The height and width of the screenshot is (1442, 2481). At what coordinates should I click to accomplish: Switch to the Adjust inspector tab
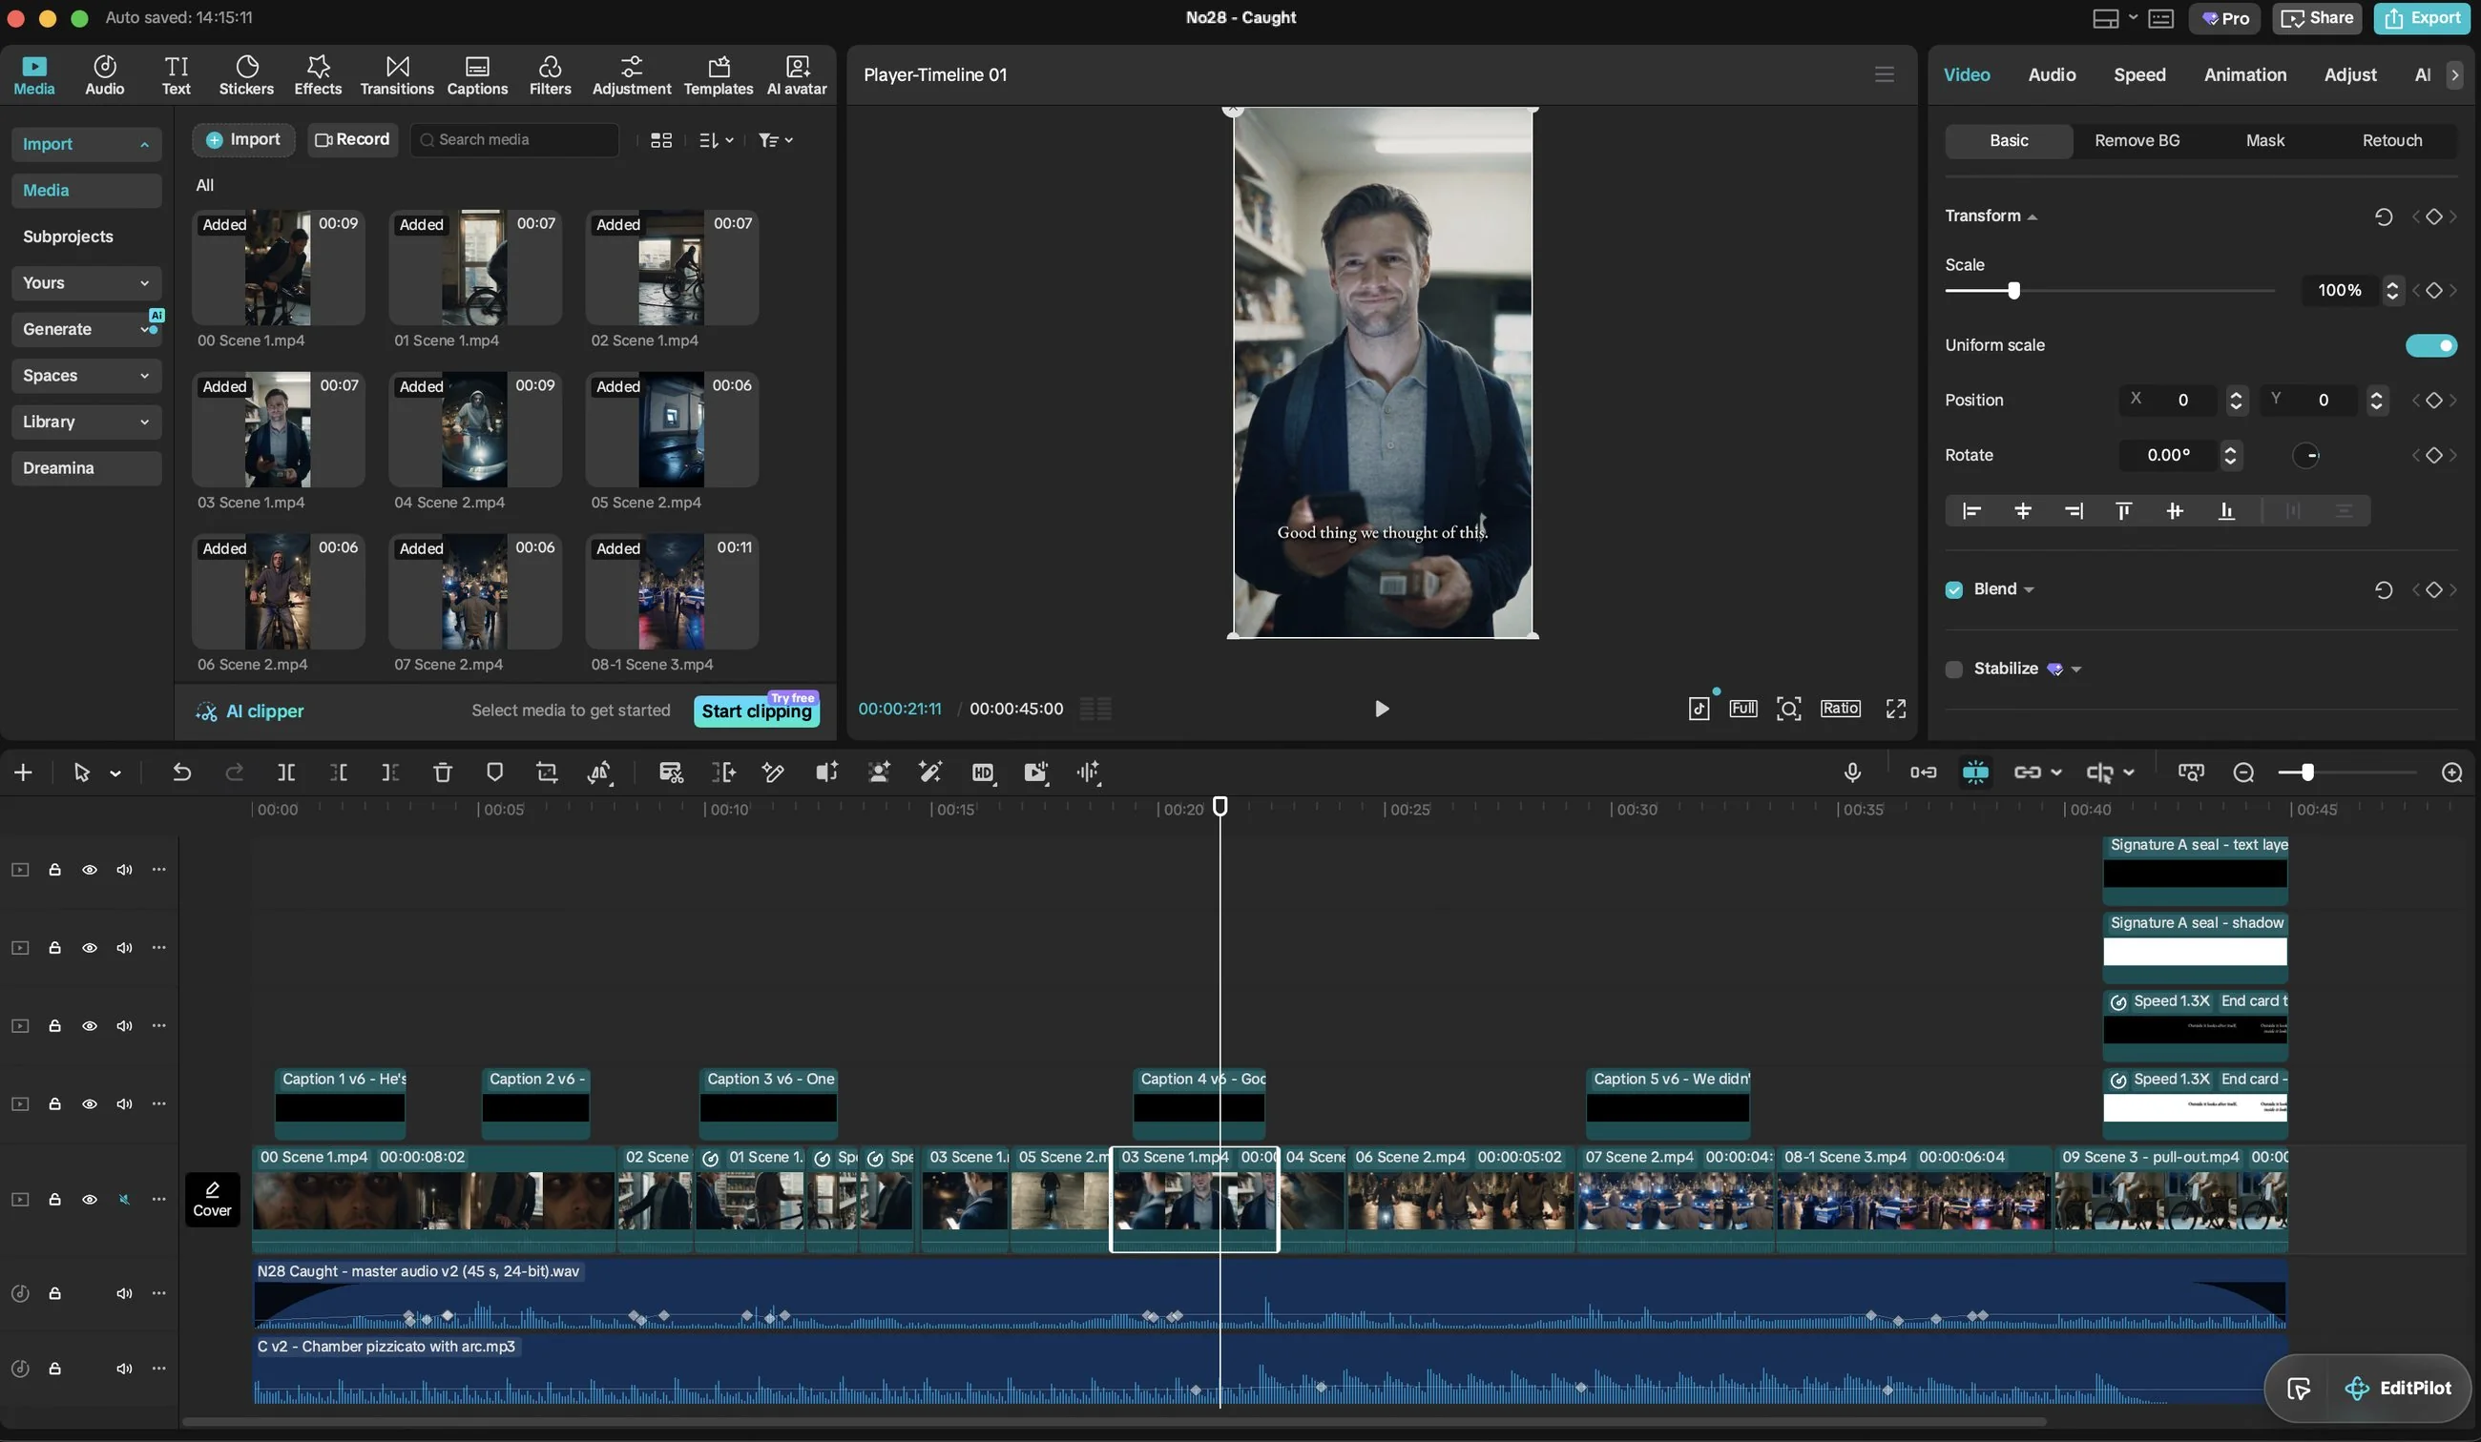click(x=2350, y=74)
